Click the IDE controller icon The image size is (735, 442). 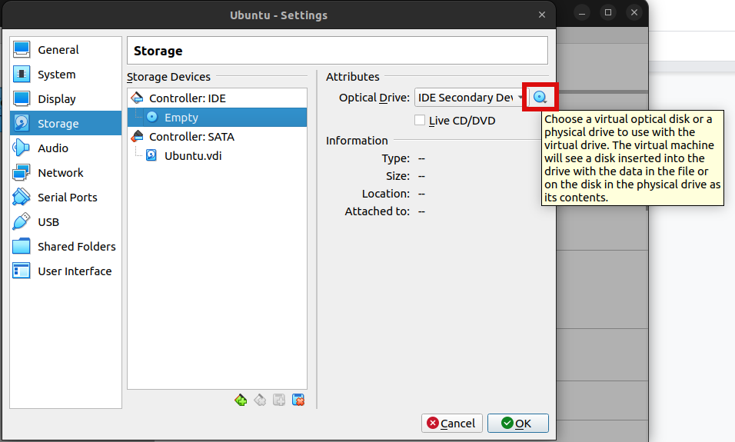tap(138, 98)
